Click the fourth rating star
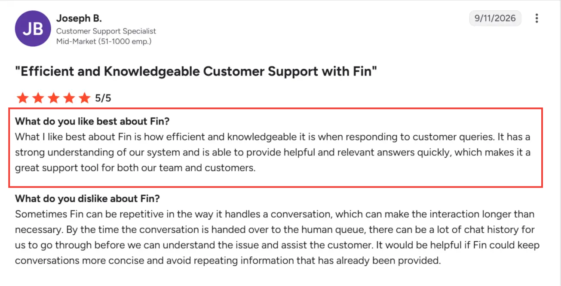 (x=69, y=98)
